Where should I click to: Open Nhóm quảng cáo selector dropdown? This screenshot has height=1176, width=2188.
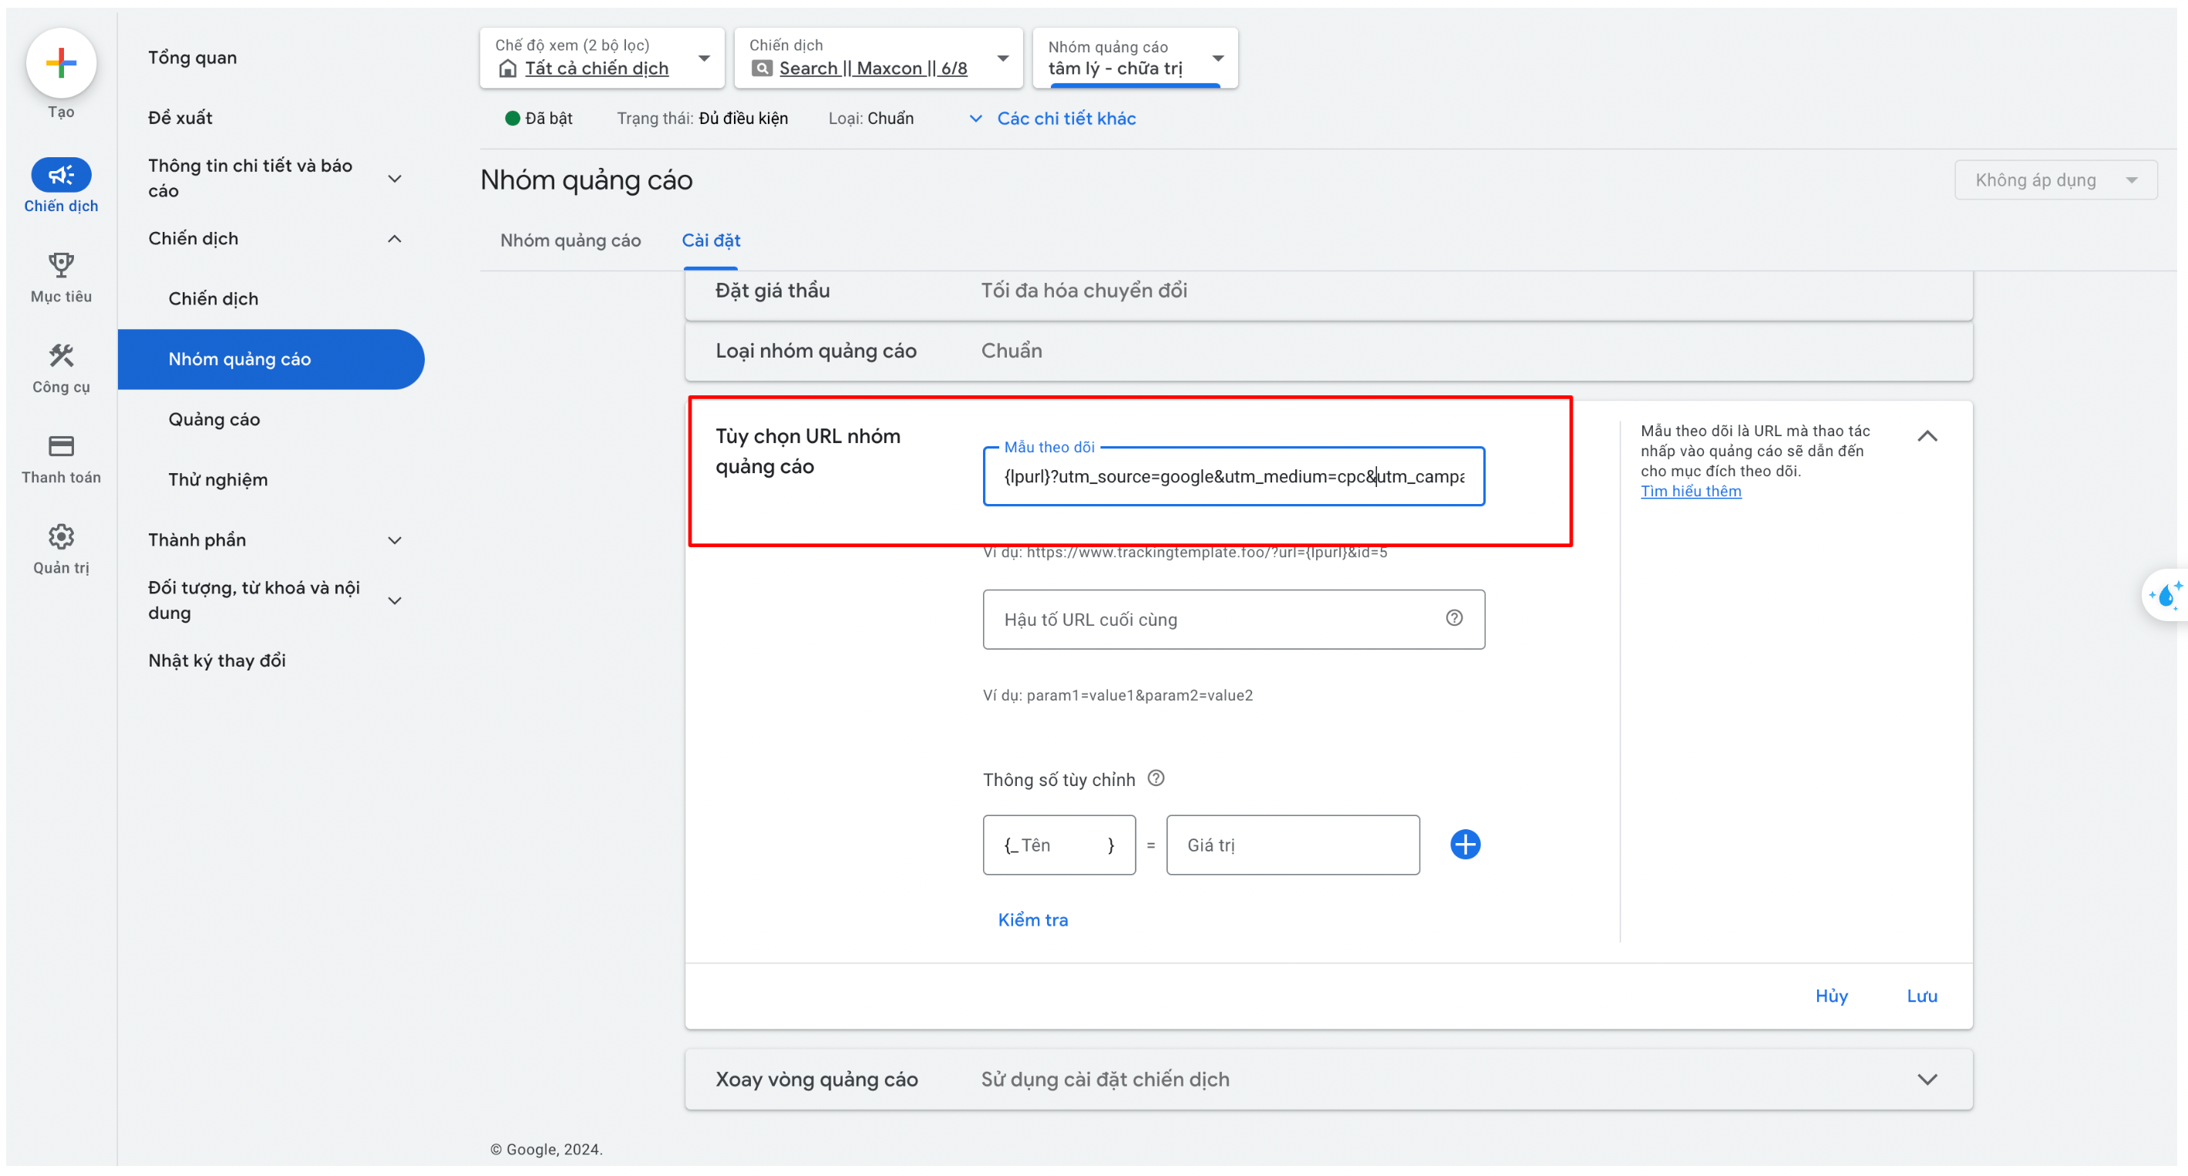(1135, 58)
